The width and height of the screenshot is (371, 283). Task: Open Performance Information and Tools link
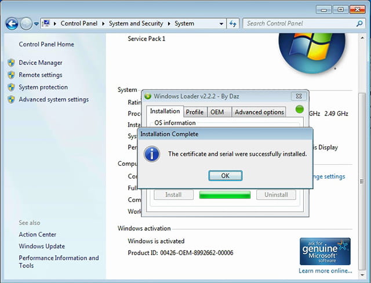point(59,262)
